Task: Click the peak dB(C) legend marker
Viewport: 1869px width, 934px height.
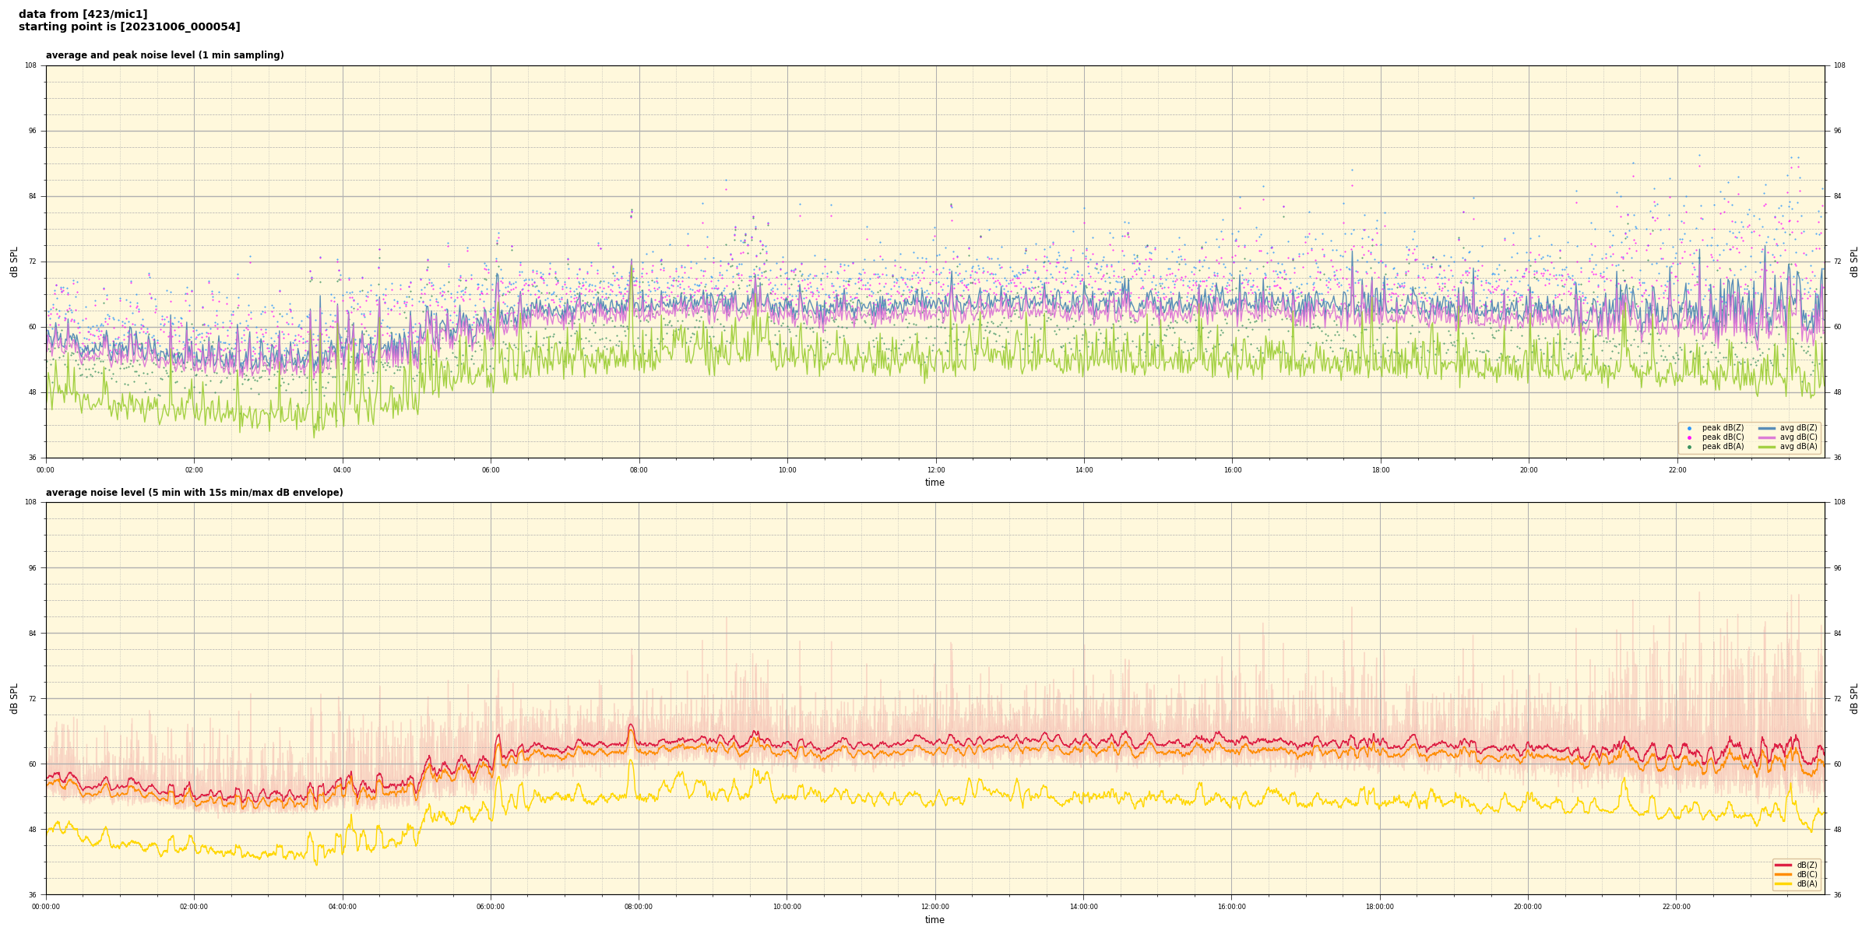Action: [1689, 437]
